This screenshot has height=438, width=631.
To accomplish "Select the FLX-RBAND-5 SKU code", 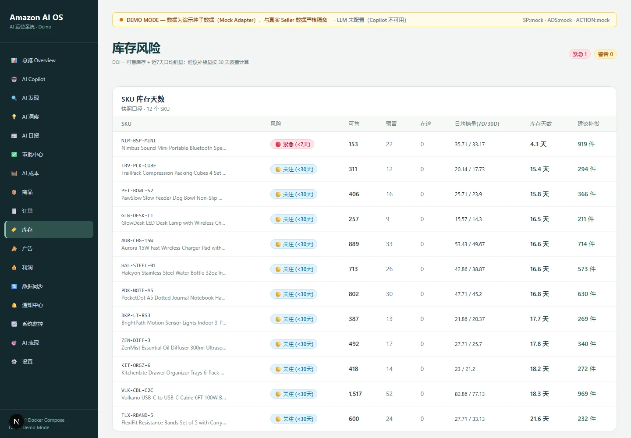I will click(x=137, y=416).
